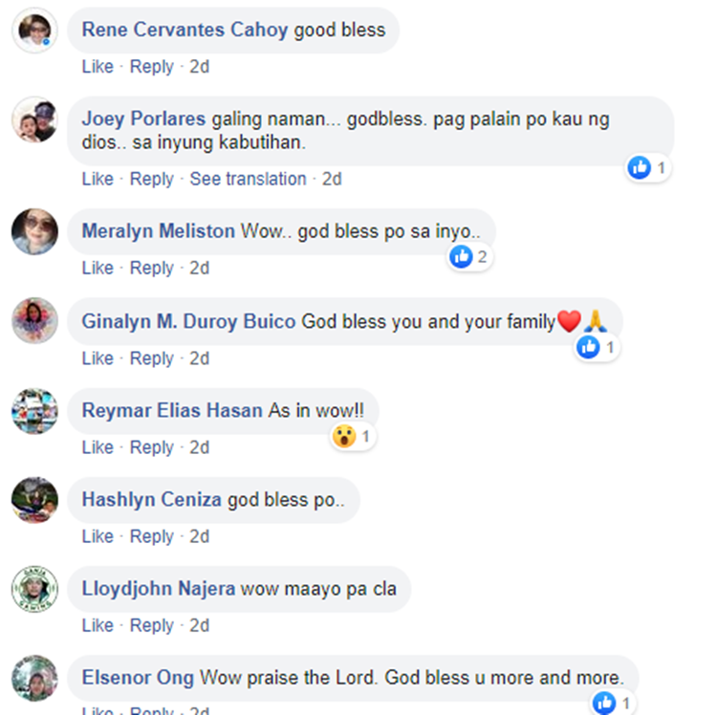Open Hashlyn Ceniza's profile picture

point(34,500)
